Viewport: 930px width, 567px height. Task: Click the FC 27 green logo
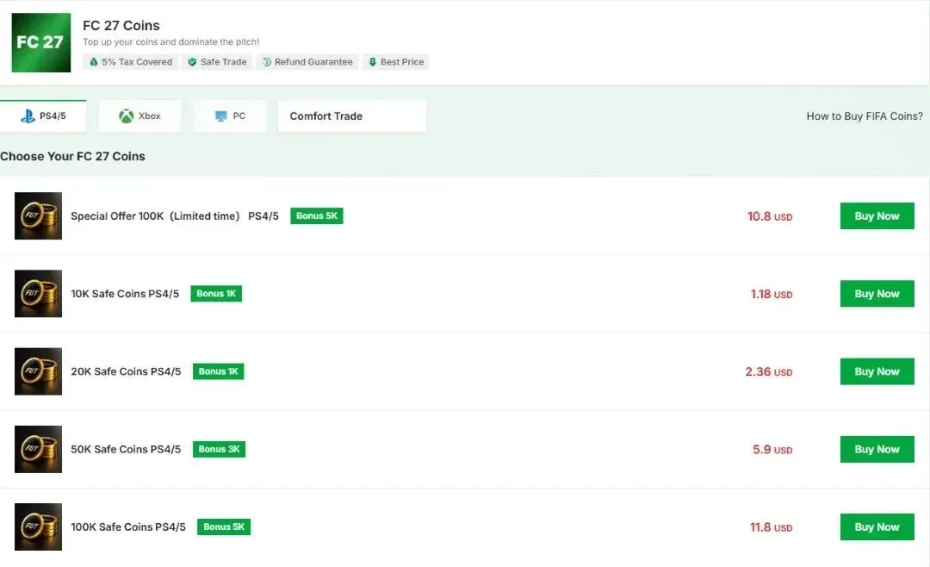pos(41,43)
